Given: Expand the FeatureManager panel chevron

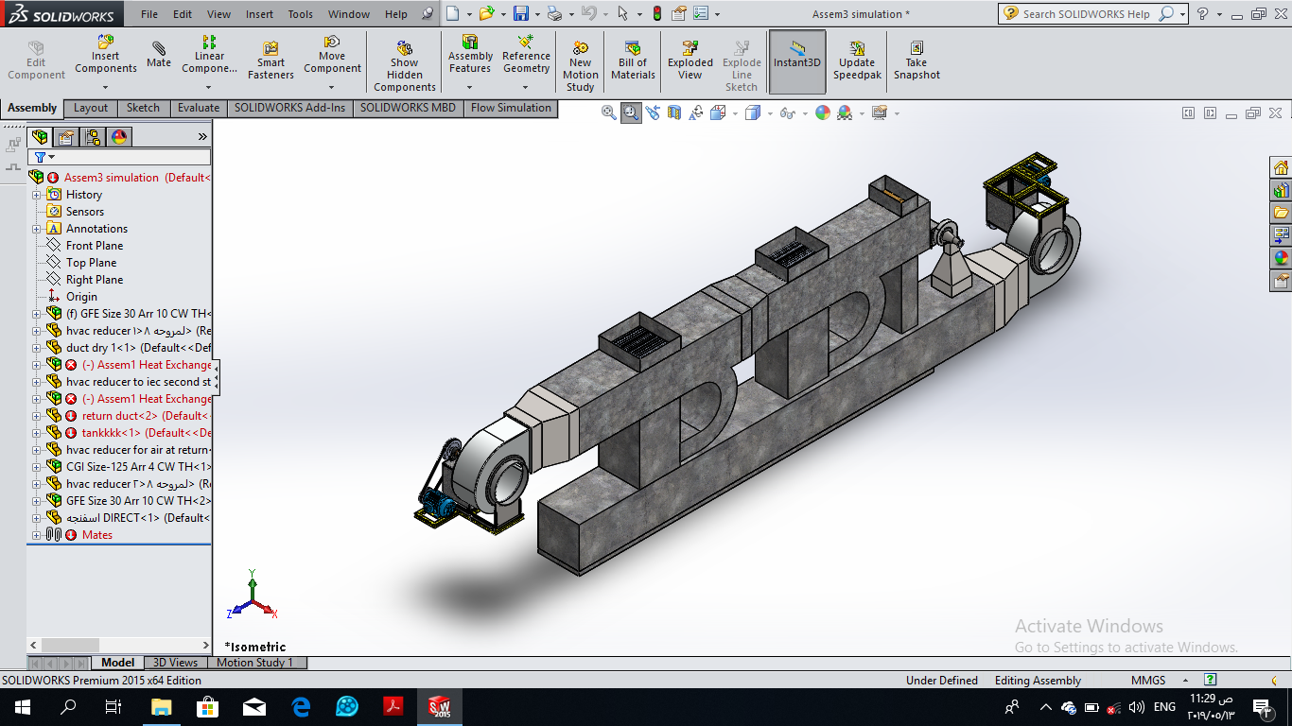Looking at the screenshot, I should pyautogui.click(x=202, y=137).
